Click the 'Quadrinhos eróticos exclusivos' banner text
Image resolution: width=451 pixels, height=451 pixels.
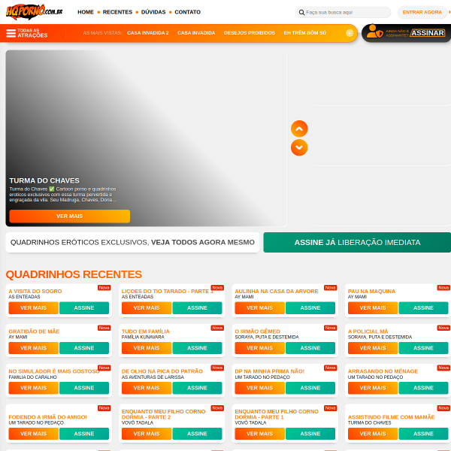coord(132,243)
